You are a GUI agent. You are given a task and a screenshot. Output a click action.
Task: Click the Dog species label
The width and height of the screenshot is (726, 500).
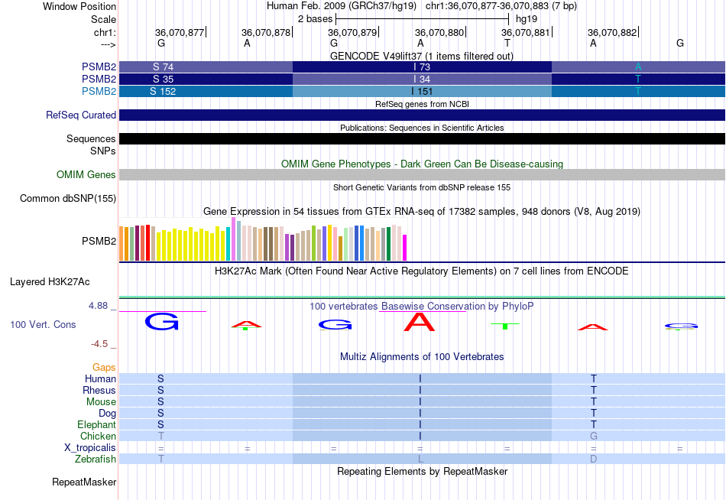[x=107, y=414]
